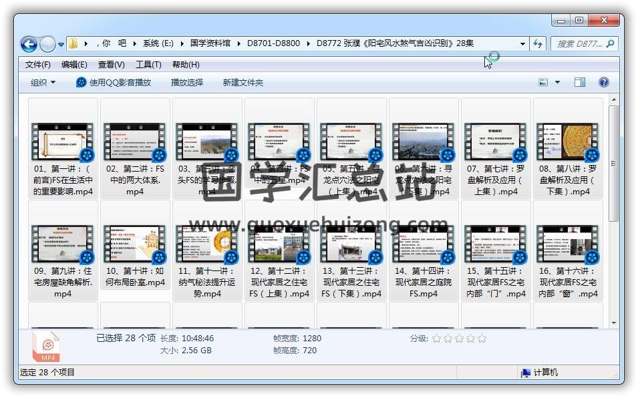Open the Help question mark icon
The image size is (638, 398).
(603, 82)
